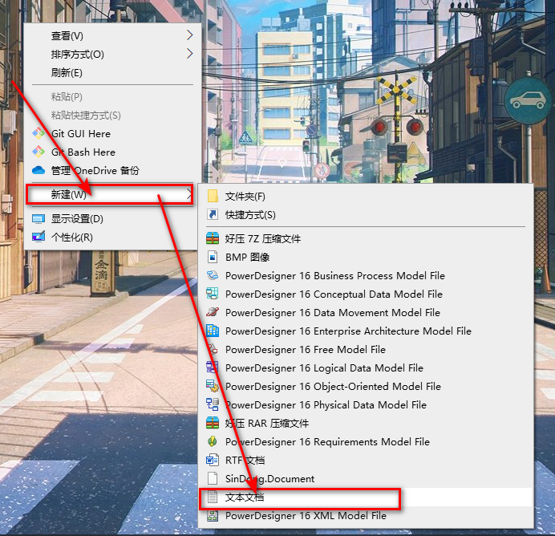Open the 查看(V) menu entry

coord(112,35)
